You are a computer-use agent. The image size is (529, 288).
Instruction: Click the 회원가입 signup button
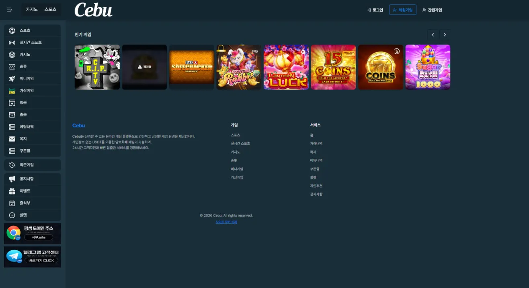pos(402,10)
